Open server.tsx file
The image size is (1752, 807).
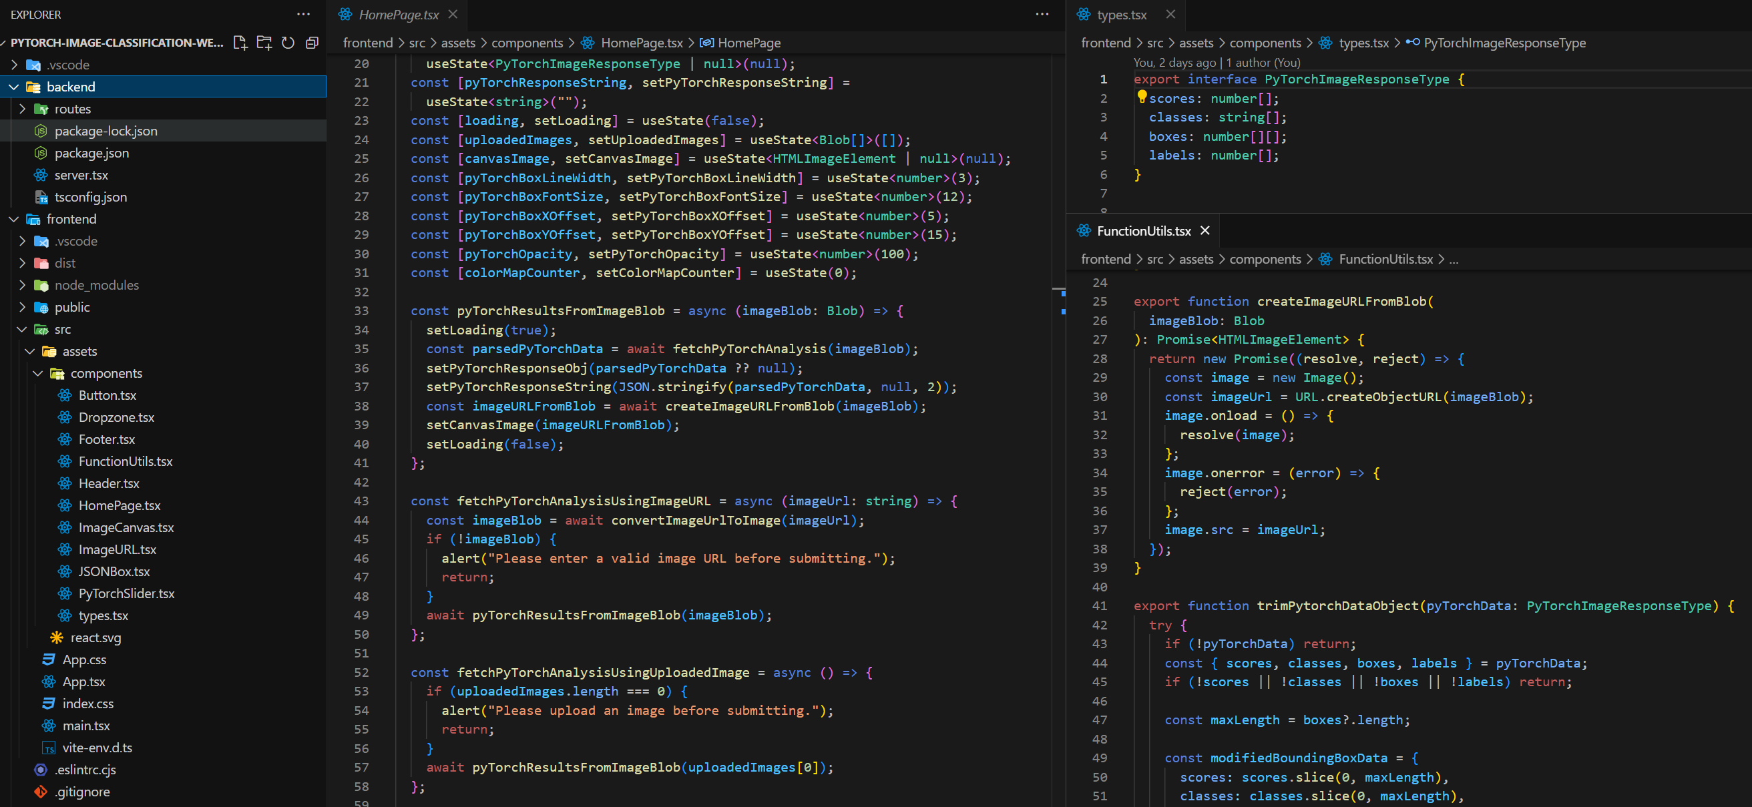tap(163, 175)
